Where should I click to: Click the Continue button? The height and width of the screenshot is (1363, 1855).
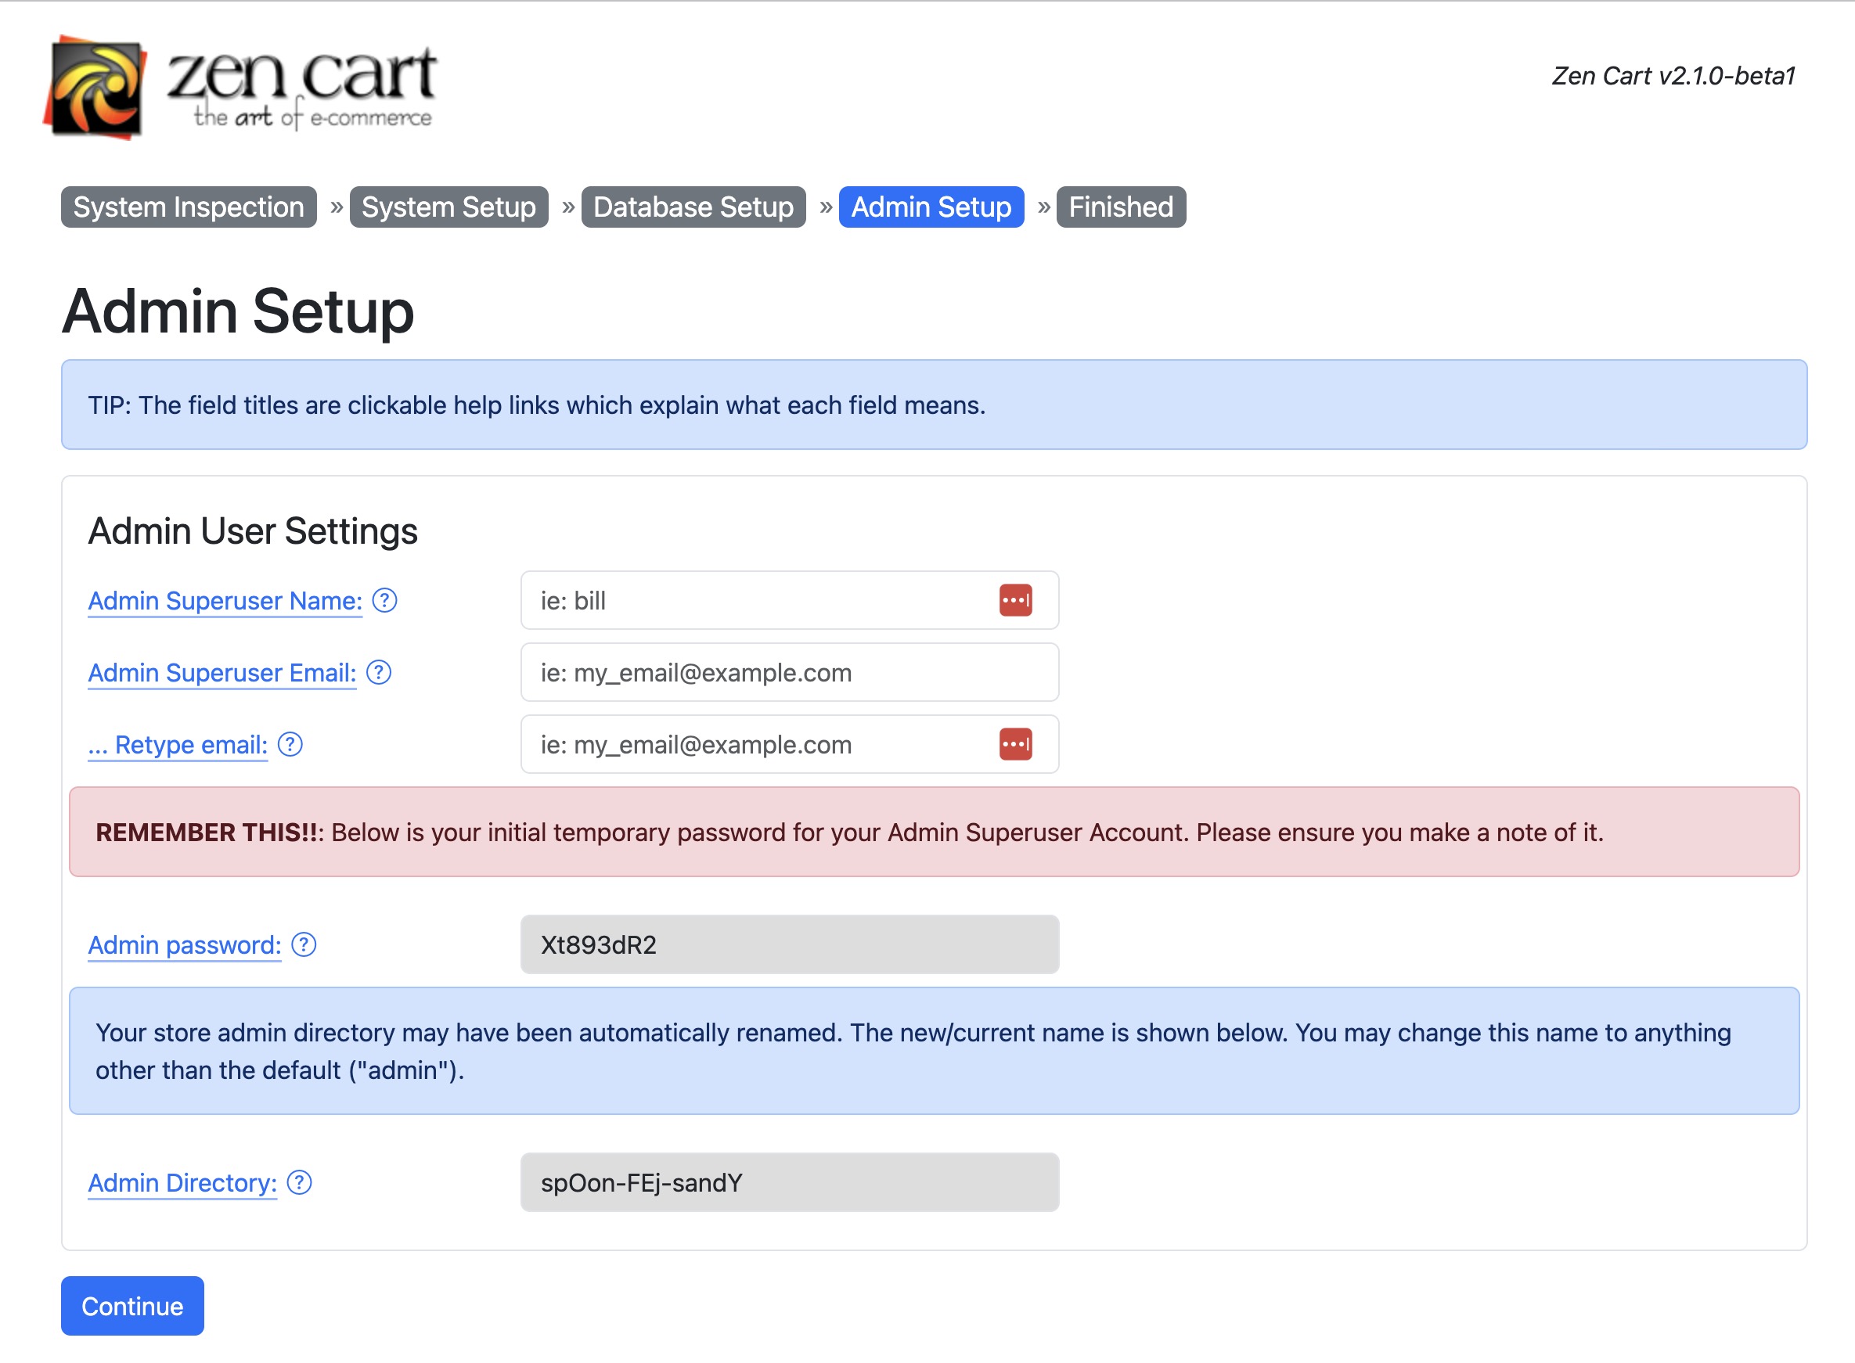tap(133, 1306)
